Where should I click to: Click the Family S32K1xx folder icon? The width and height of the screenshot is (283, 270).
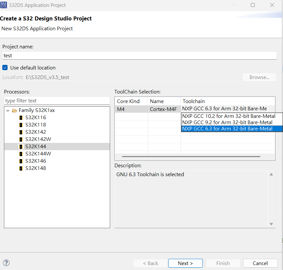[x=14, y=110]
